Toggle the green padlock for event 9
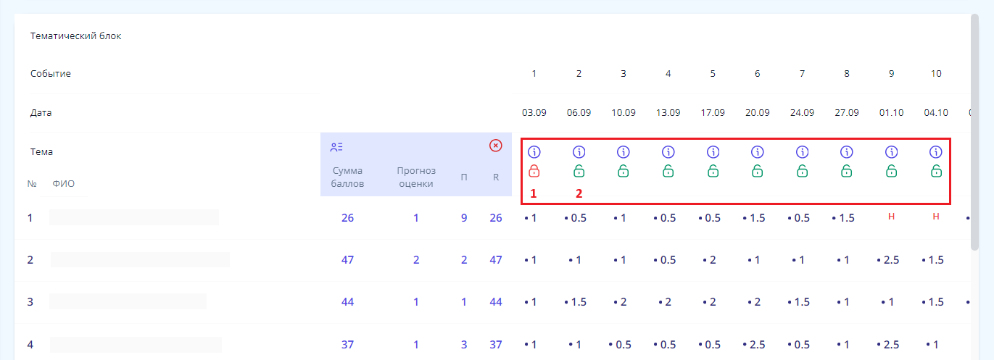The height and width of the screenshot is (360, 994). pos(892,172)
